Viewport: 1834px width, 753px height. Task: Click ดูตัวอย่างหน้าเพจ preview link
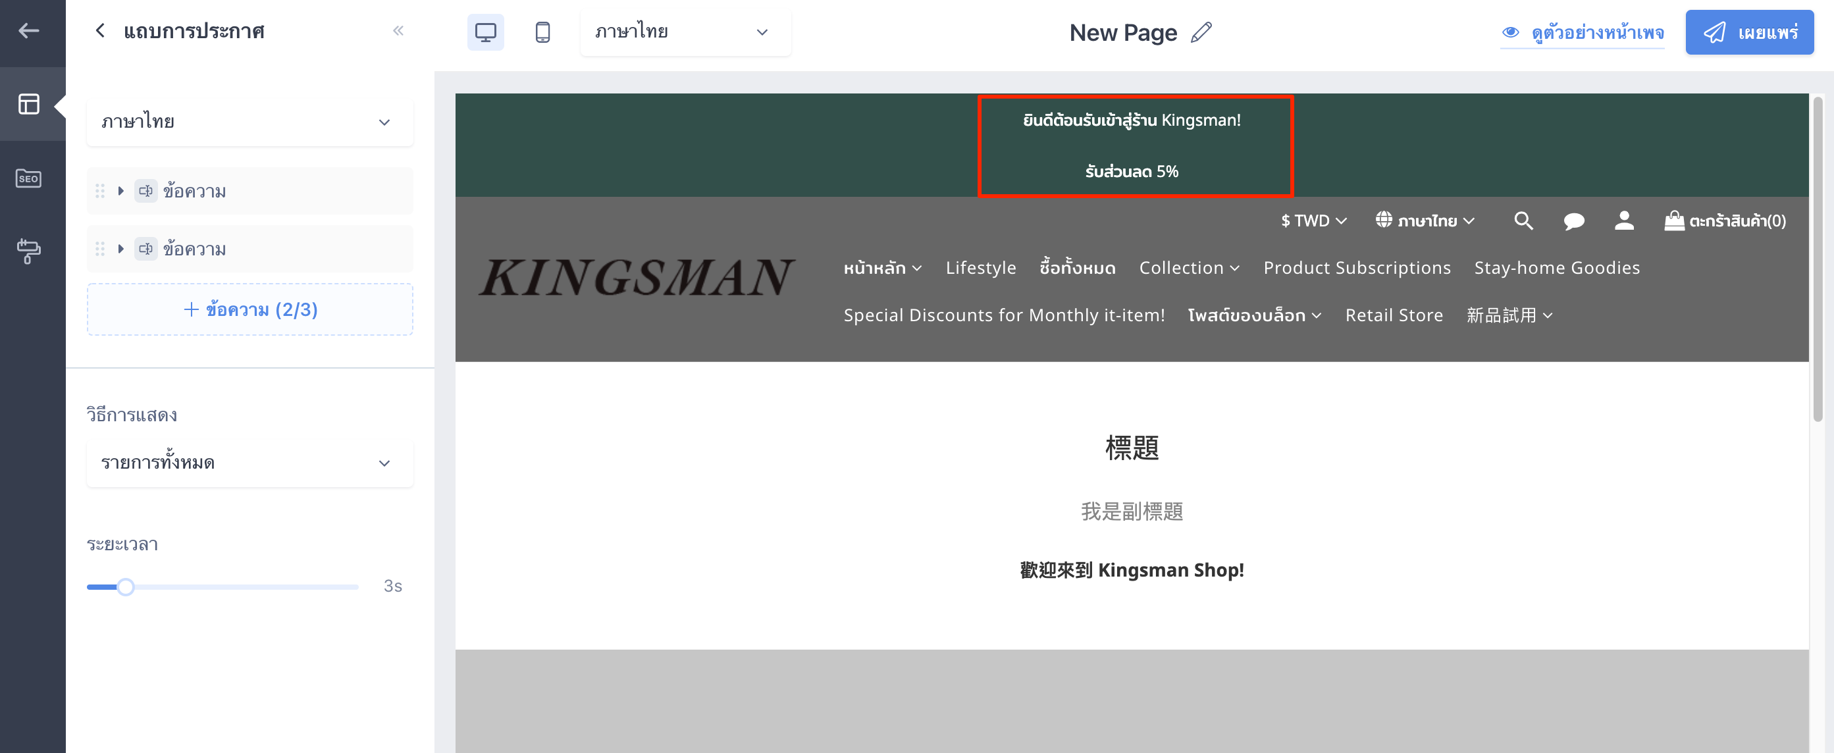point(1582,33)
